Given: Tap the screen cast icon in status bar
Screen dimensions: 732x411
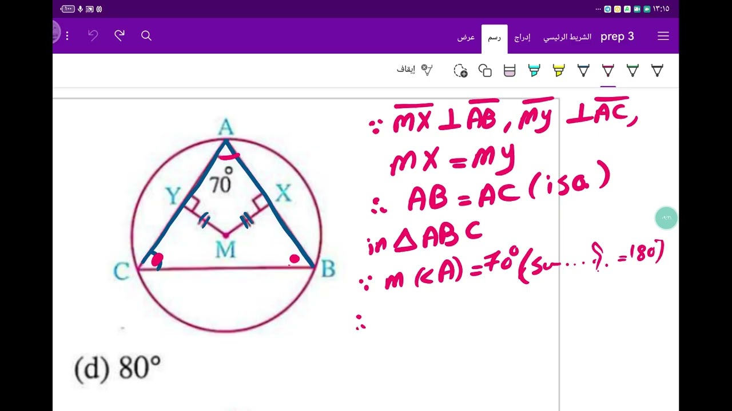Looking at the screenshot, I should pyautogui.click(x=89, y=9).
